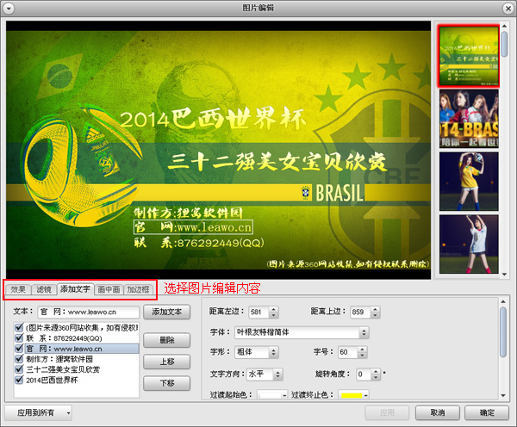Click the 旋转角度 value field
This screenshot has height=427, width=517.
364,374
